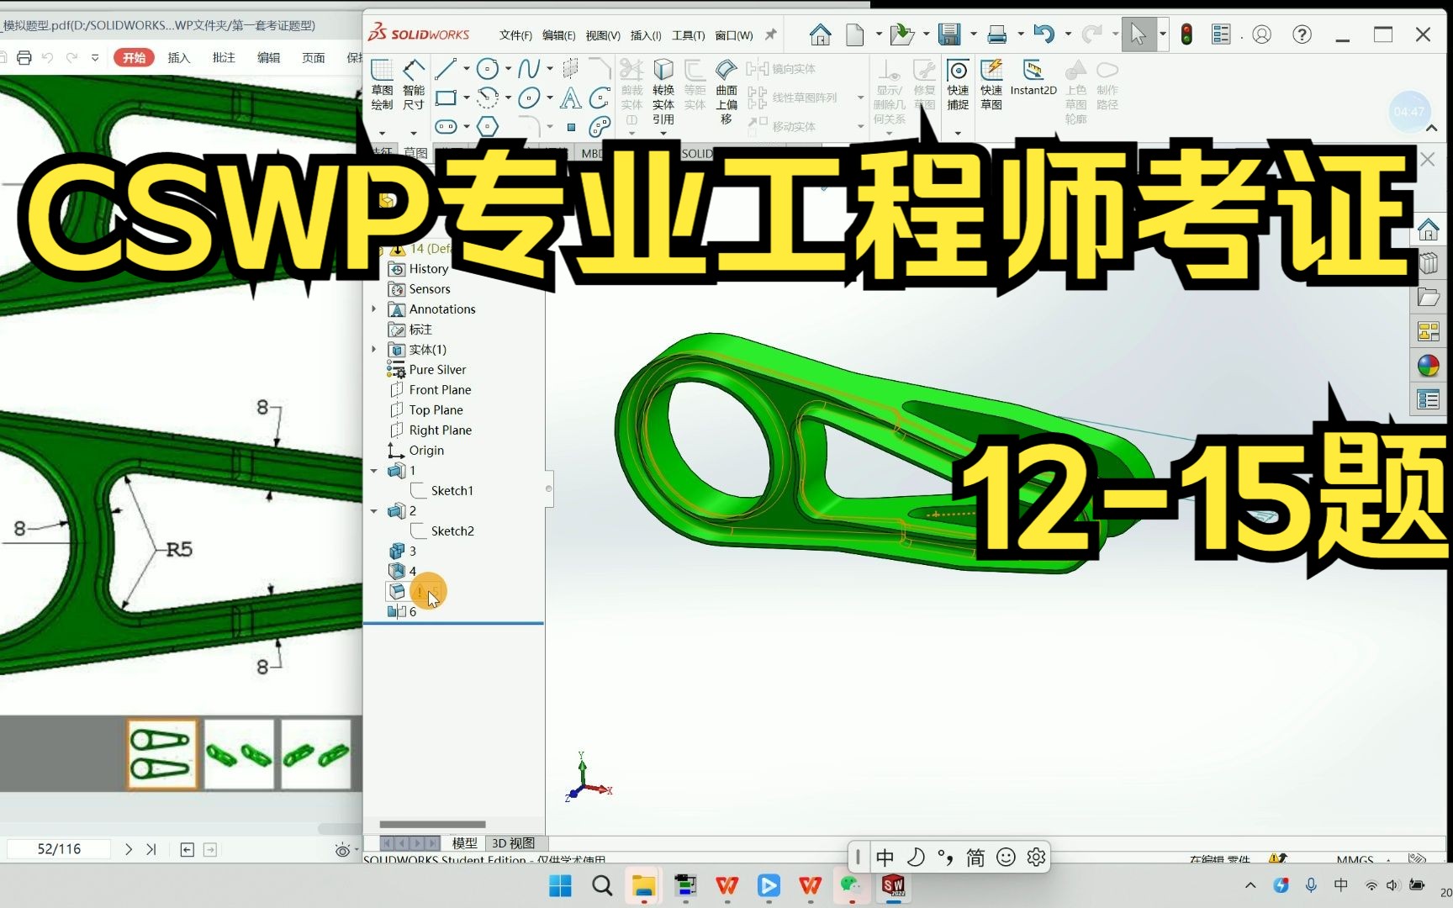
Task: Select the Spline sketch tool
Action: click(528, 69)
